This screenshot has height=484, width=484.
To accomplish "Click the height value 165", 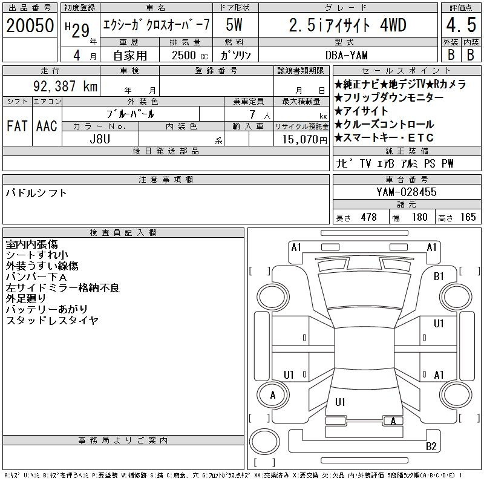I will (x=468, y=217).
